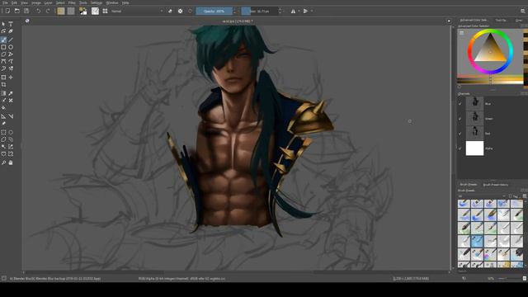Click the fill pattern swatch in toolbar
528x297 pixels.
point(71,11)
